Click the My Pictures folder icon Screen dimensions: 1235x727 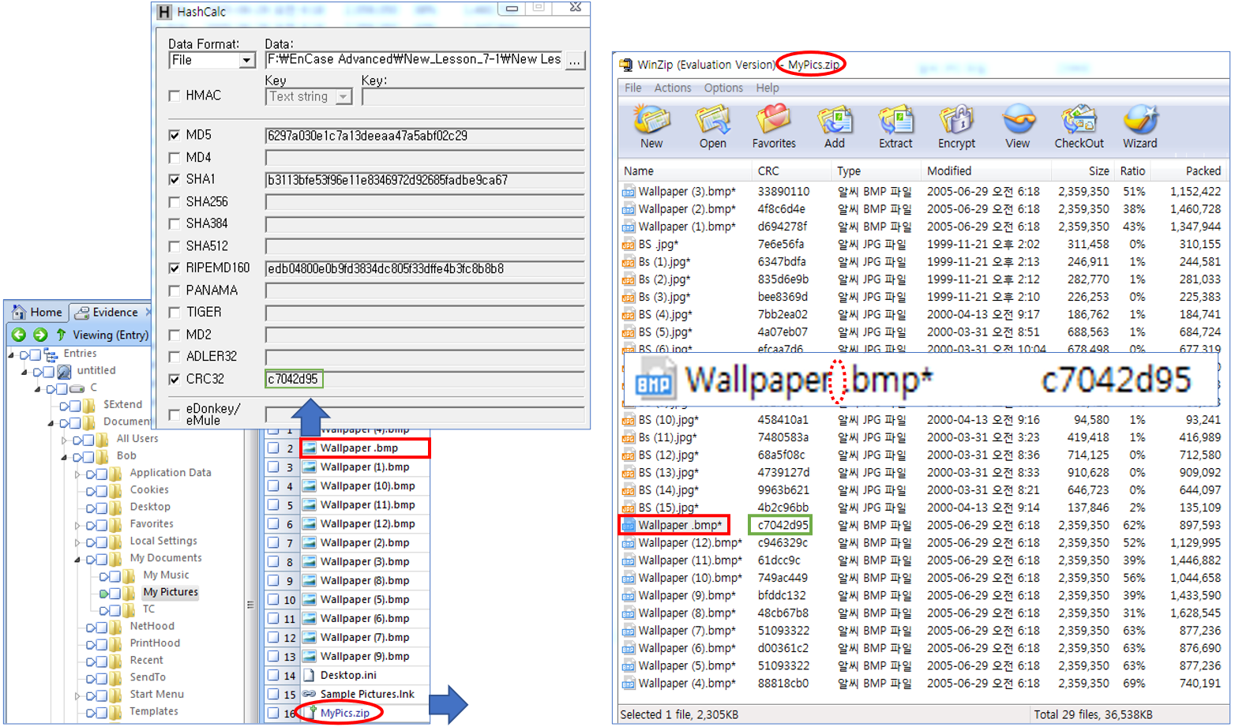coord(130,592)
